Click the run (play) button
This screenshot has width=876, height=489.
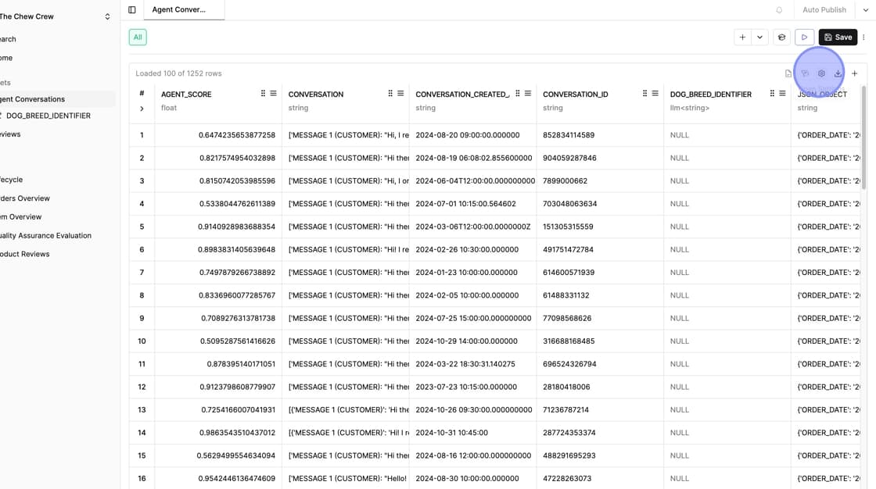tap(804, 37)
